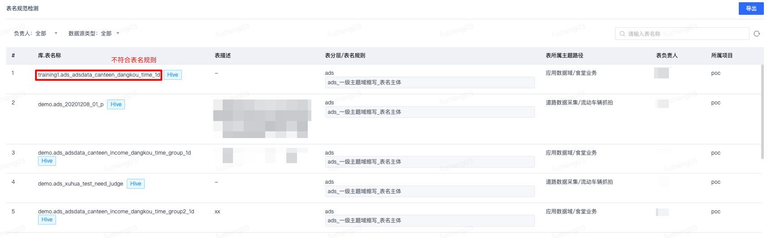Click the search magnifier icon
The width and height of the screenshot is (767, 238).
tap(622, 34)
